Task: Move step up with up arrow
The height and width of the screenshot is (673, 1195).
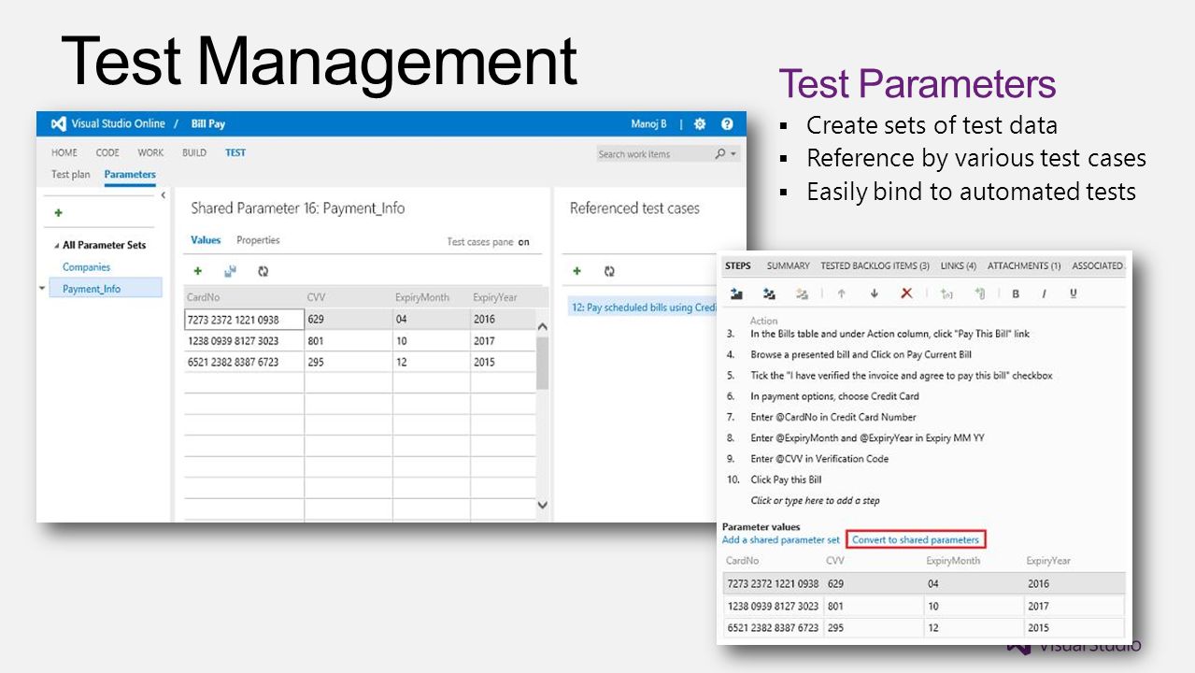Action: [841, 294]
